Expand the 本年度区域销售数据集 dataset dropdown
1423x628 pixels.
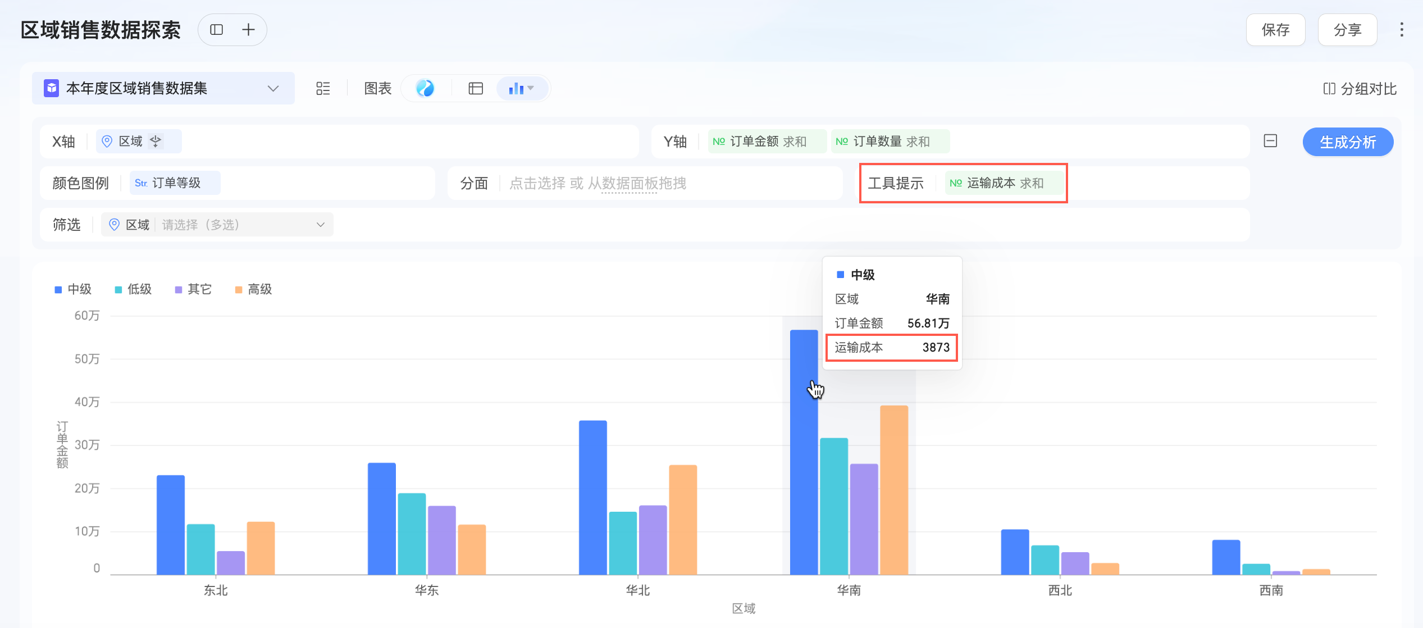click(273, 89)
